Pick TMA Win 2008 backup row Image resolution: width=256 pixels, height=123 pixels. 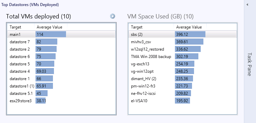point(183,57)
